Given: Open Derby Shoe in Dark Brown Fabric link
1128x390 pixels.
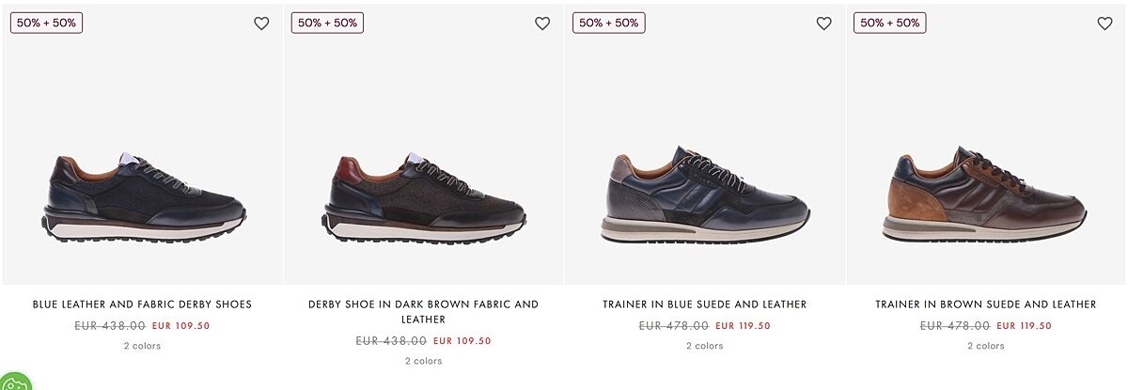Looking at the screenshot, I should tap(423, 311).
